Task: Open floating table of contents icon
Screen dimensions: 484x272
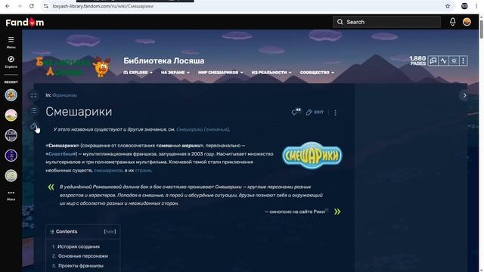Action: [33, 110]
